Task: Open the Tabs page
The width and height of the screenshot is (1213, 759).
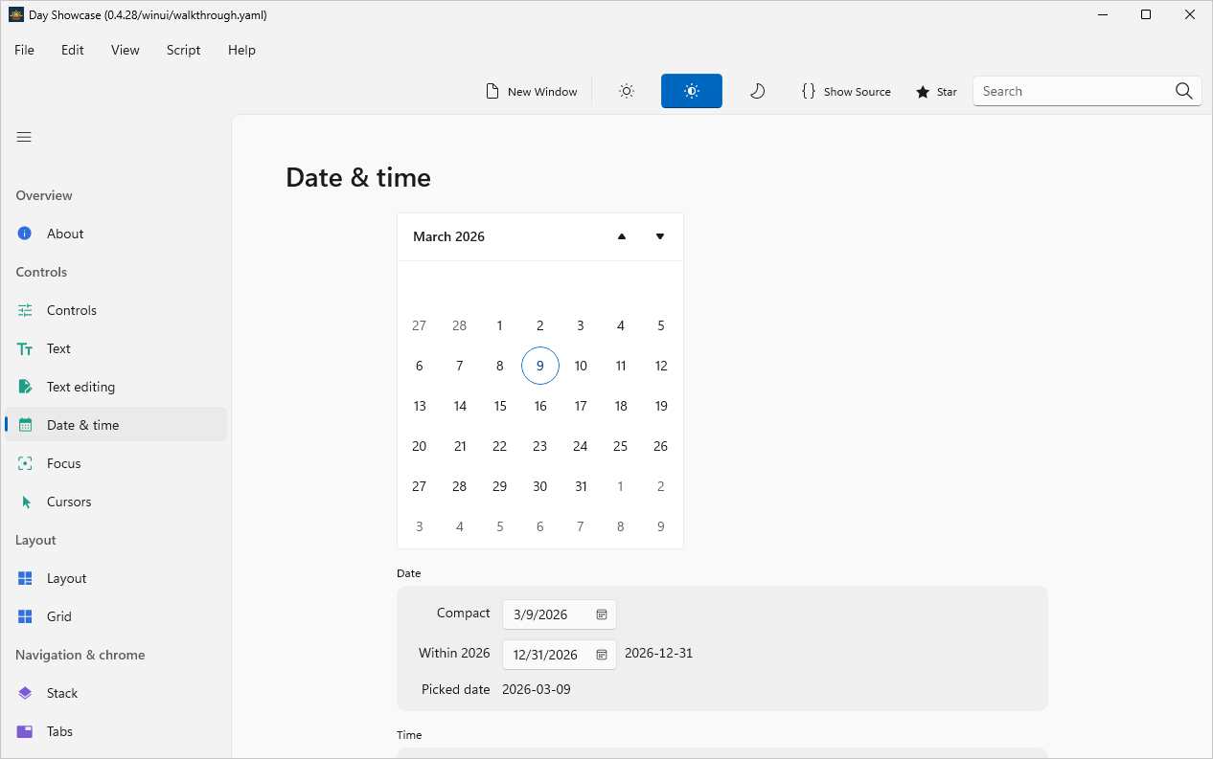Action: click(116, 731)
